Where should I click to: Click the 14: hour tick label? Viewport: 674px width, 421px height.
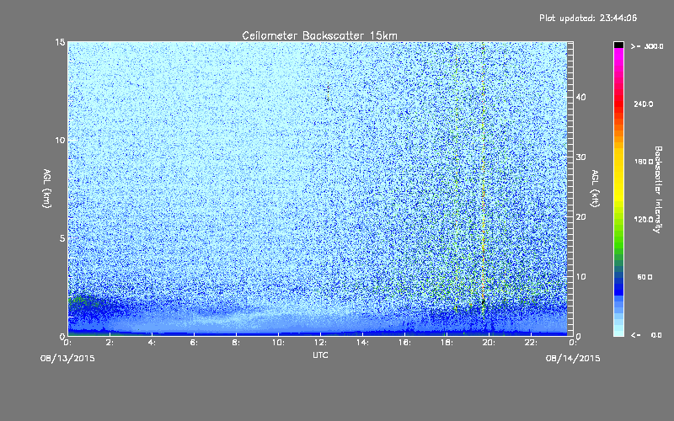click(x=363, y=343)
